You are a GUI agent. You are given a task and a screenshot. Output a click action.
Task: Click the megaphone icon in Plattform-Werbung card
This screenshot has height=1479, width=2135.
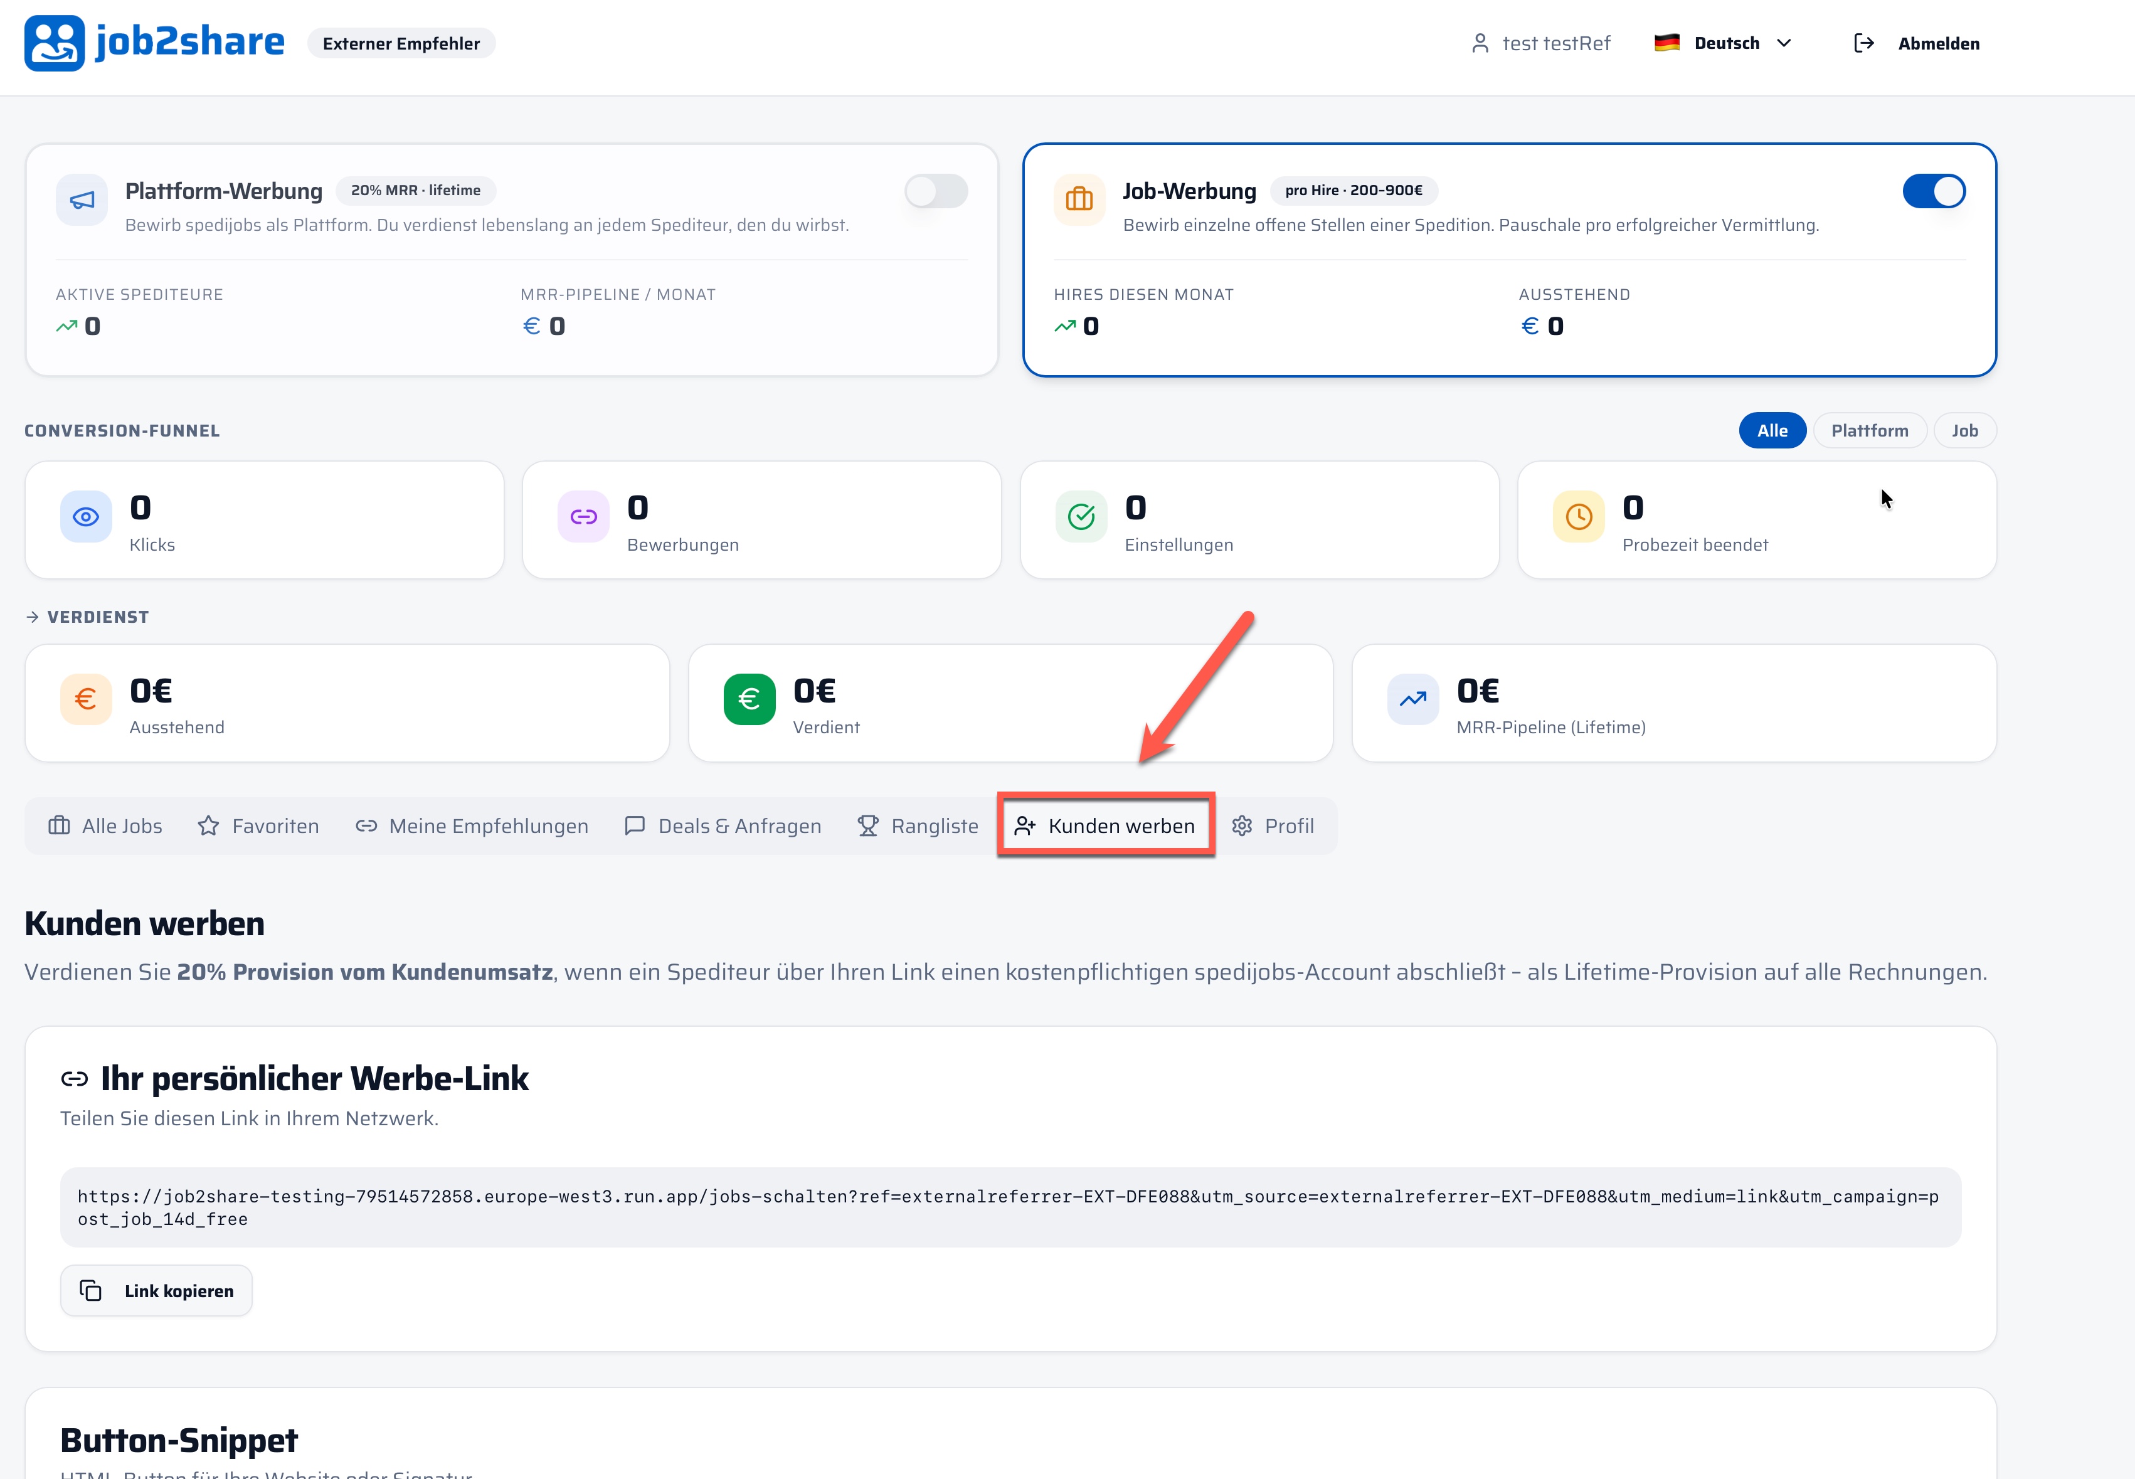[82, 199]
